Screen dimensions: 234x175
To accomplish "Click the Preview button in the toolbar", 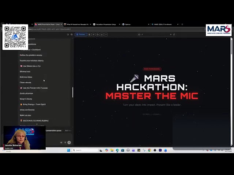I will (81, 35).
